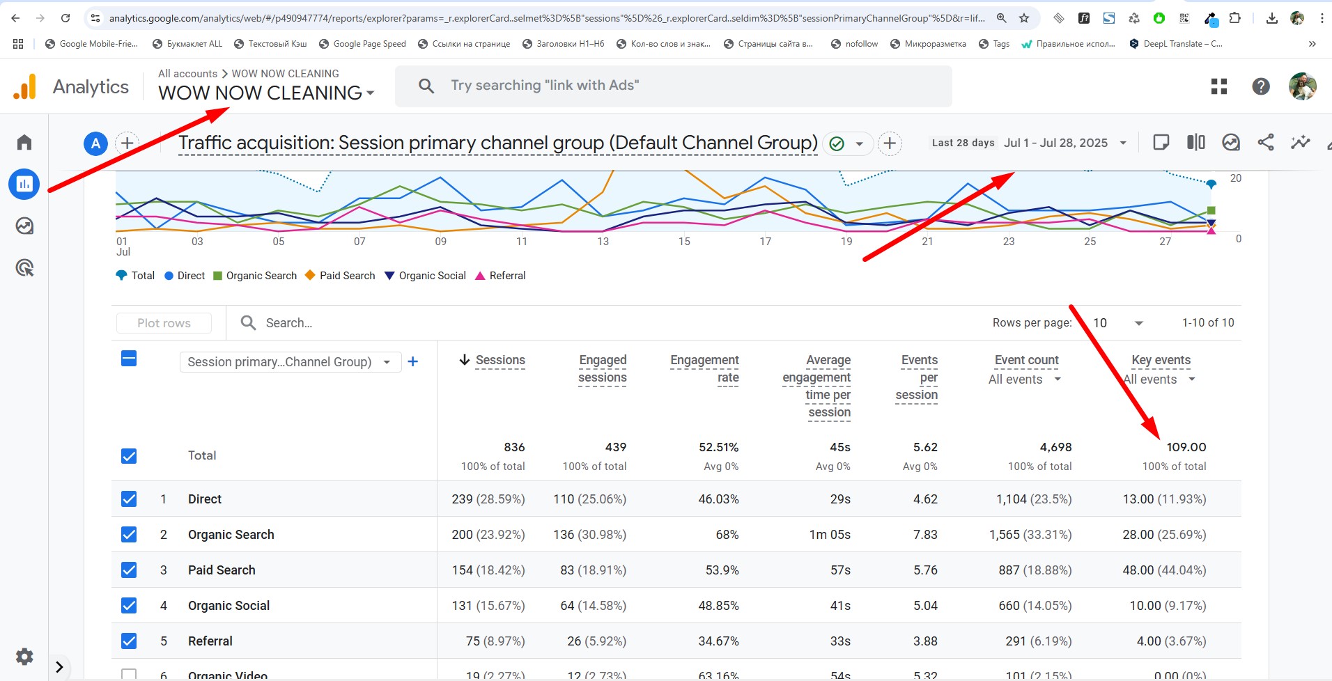Click the Plot rows button
This screenshot has width=1332, height=681.
click(164, 322)
